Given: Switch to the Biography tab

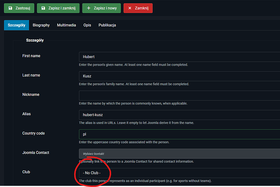Looking at the screenshot, I should pos(41,25).
